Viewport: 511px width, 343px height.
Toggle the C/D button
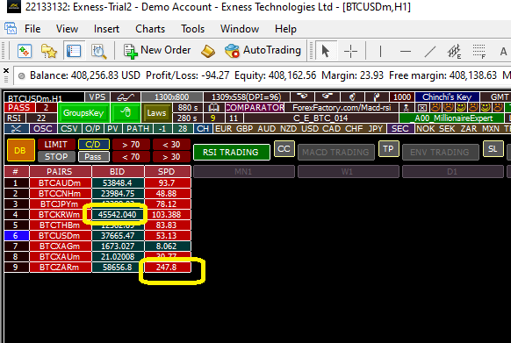[x=93, y=144]
